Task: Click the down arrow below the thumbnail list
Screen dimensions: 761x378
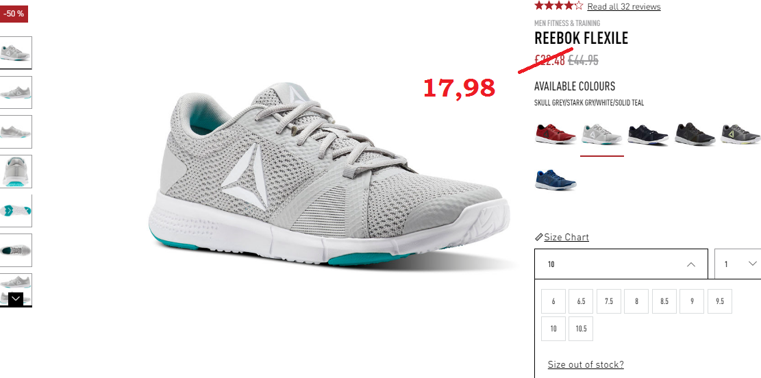Action: coord(16,299)
